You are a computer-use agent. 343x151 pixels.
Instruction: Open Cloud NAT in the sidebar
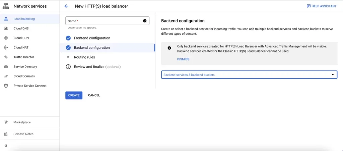(x=30, y=47)
